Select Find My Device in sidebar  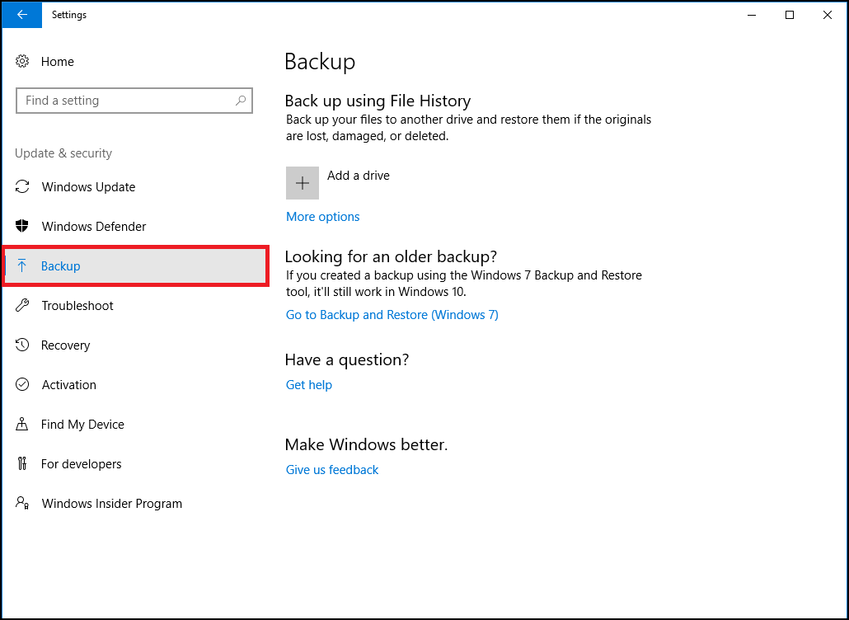coord(82,425)
